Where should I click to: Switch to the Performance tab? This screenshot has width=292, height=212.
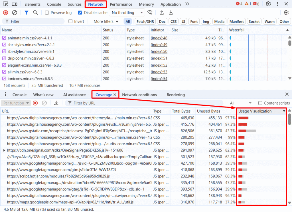pos(121,4)
